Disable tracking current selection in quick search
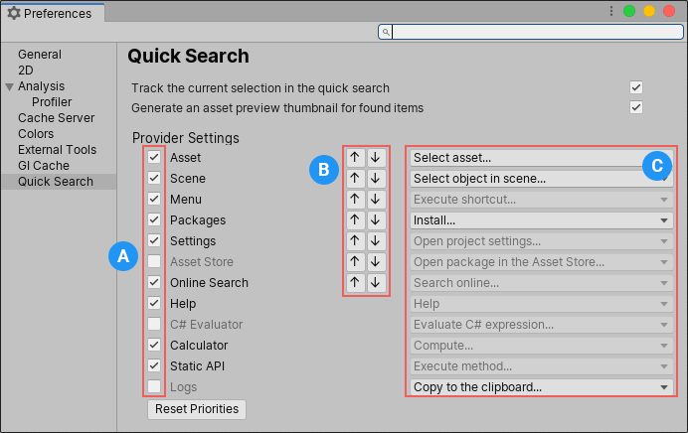 [636, 87]
